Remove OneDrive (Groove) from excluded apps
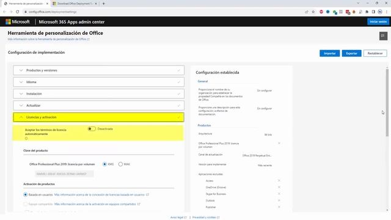This screenshot has height=220, width=391. (279, 187)
